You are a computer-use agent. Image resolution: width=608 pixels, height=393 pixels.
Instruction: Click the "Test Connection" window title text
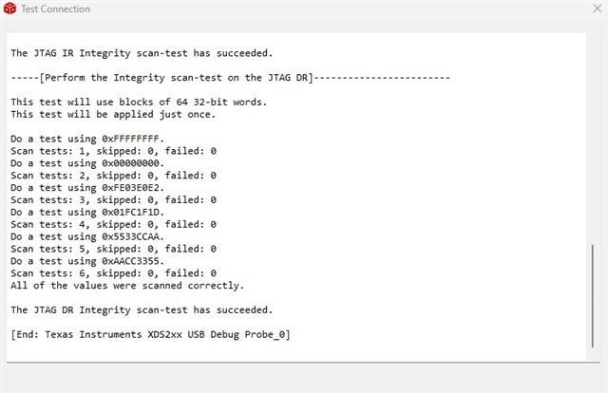tap(55, 9)
